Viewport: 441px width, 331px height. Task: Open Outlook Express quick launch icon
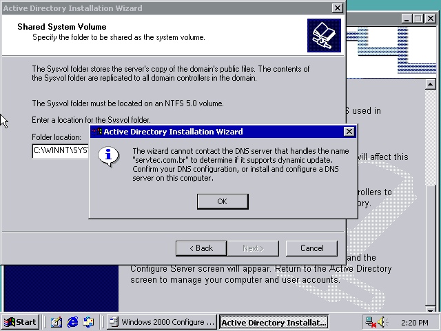88,322
